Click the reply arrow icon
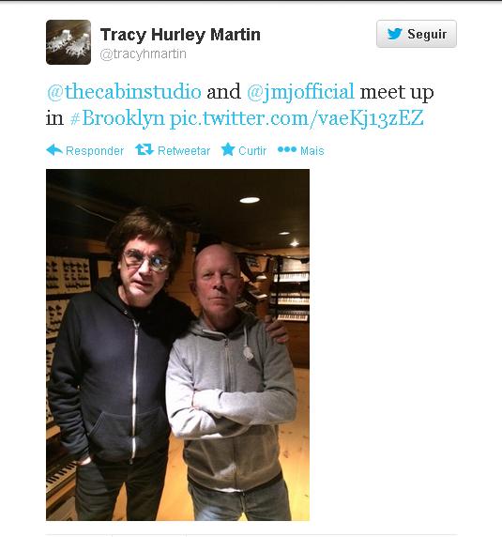Image resolution: width=502 pixels, height=537 pixels. tap(54, 150)
